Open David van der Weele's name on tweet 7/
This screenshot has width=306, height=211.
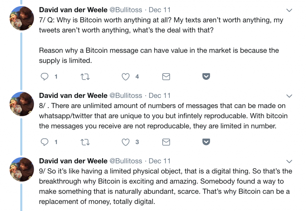tap(73, 10)
